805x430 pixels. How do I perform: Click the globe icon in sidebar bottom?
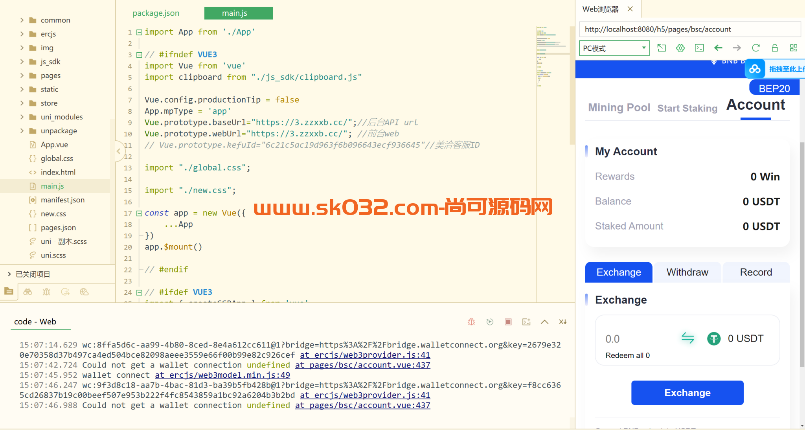(84, 292)
